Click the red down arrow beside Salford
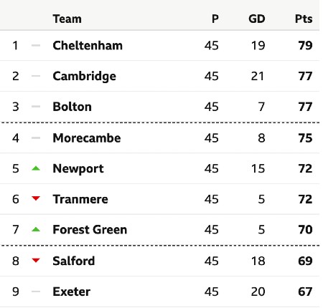Viewport: 323px width, 308px height. coord(36,260)
